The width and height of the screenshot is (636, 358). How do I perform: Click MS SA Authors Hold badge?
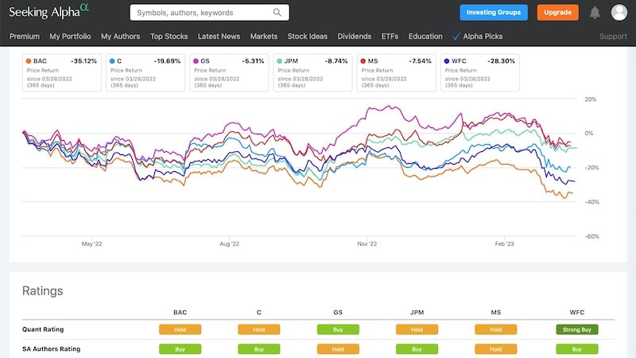495,349
